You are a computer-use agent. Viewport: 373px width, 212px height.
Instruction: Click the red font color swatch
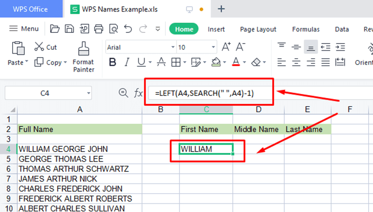point(236,62)
